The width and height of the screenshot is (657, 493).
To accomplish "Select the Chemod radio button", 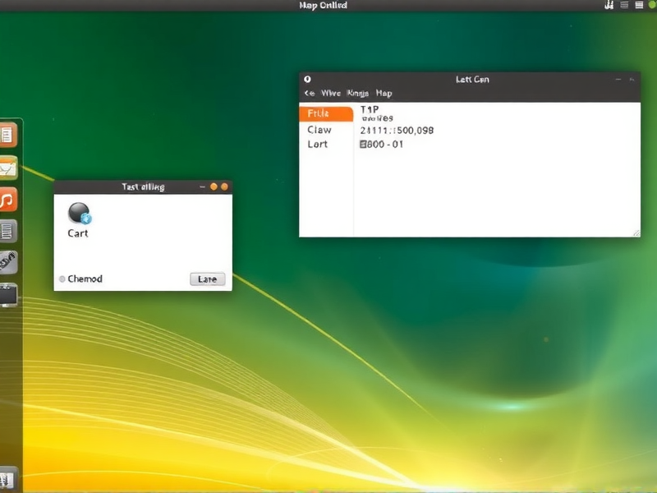I will (61, 279).
